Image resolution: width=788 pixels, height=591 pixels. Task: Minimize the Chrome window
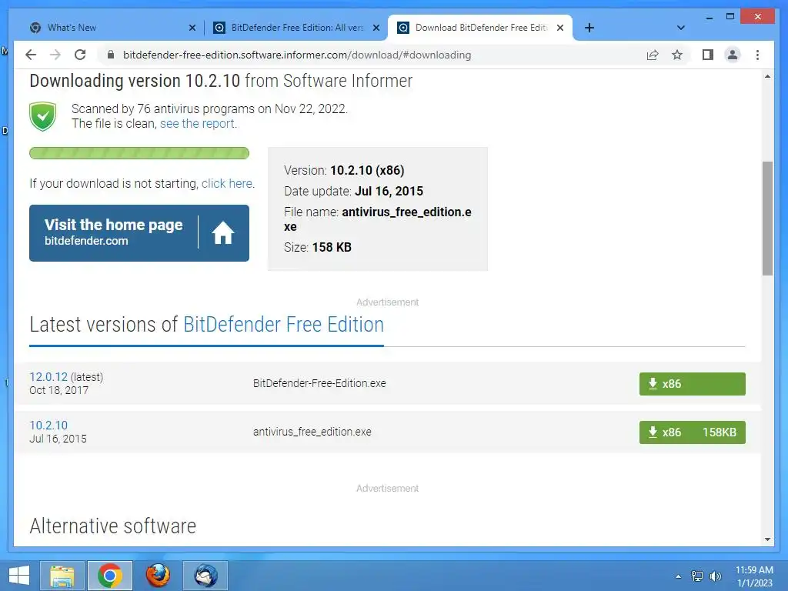tap(709, 17)
